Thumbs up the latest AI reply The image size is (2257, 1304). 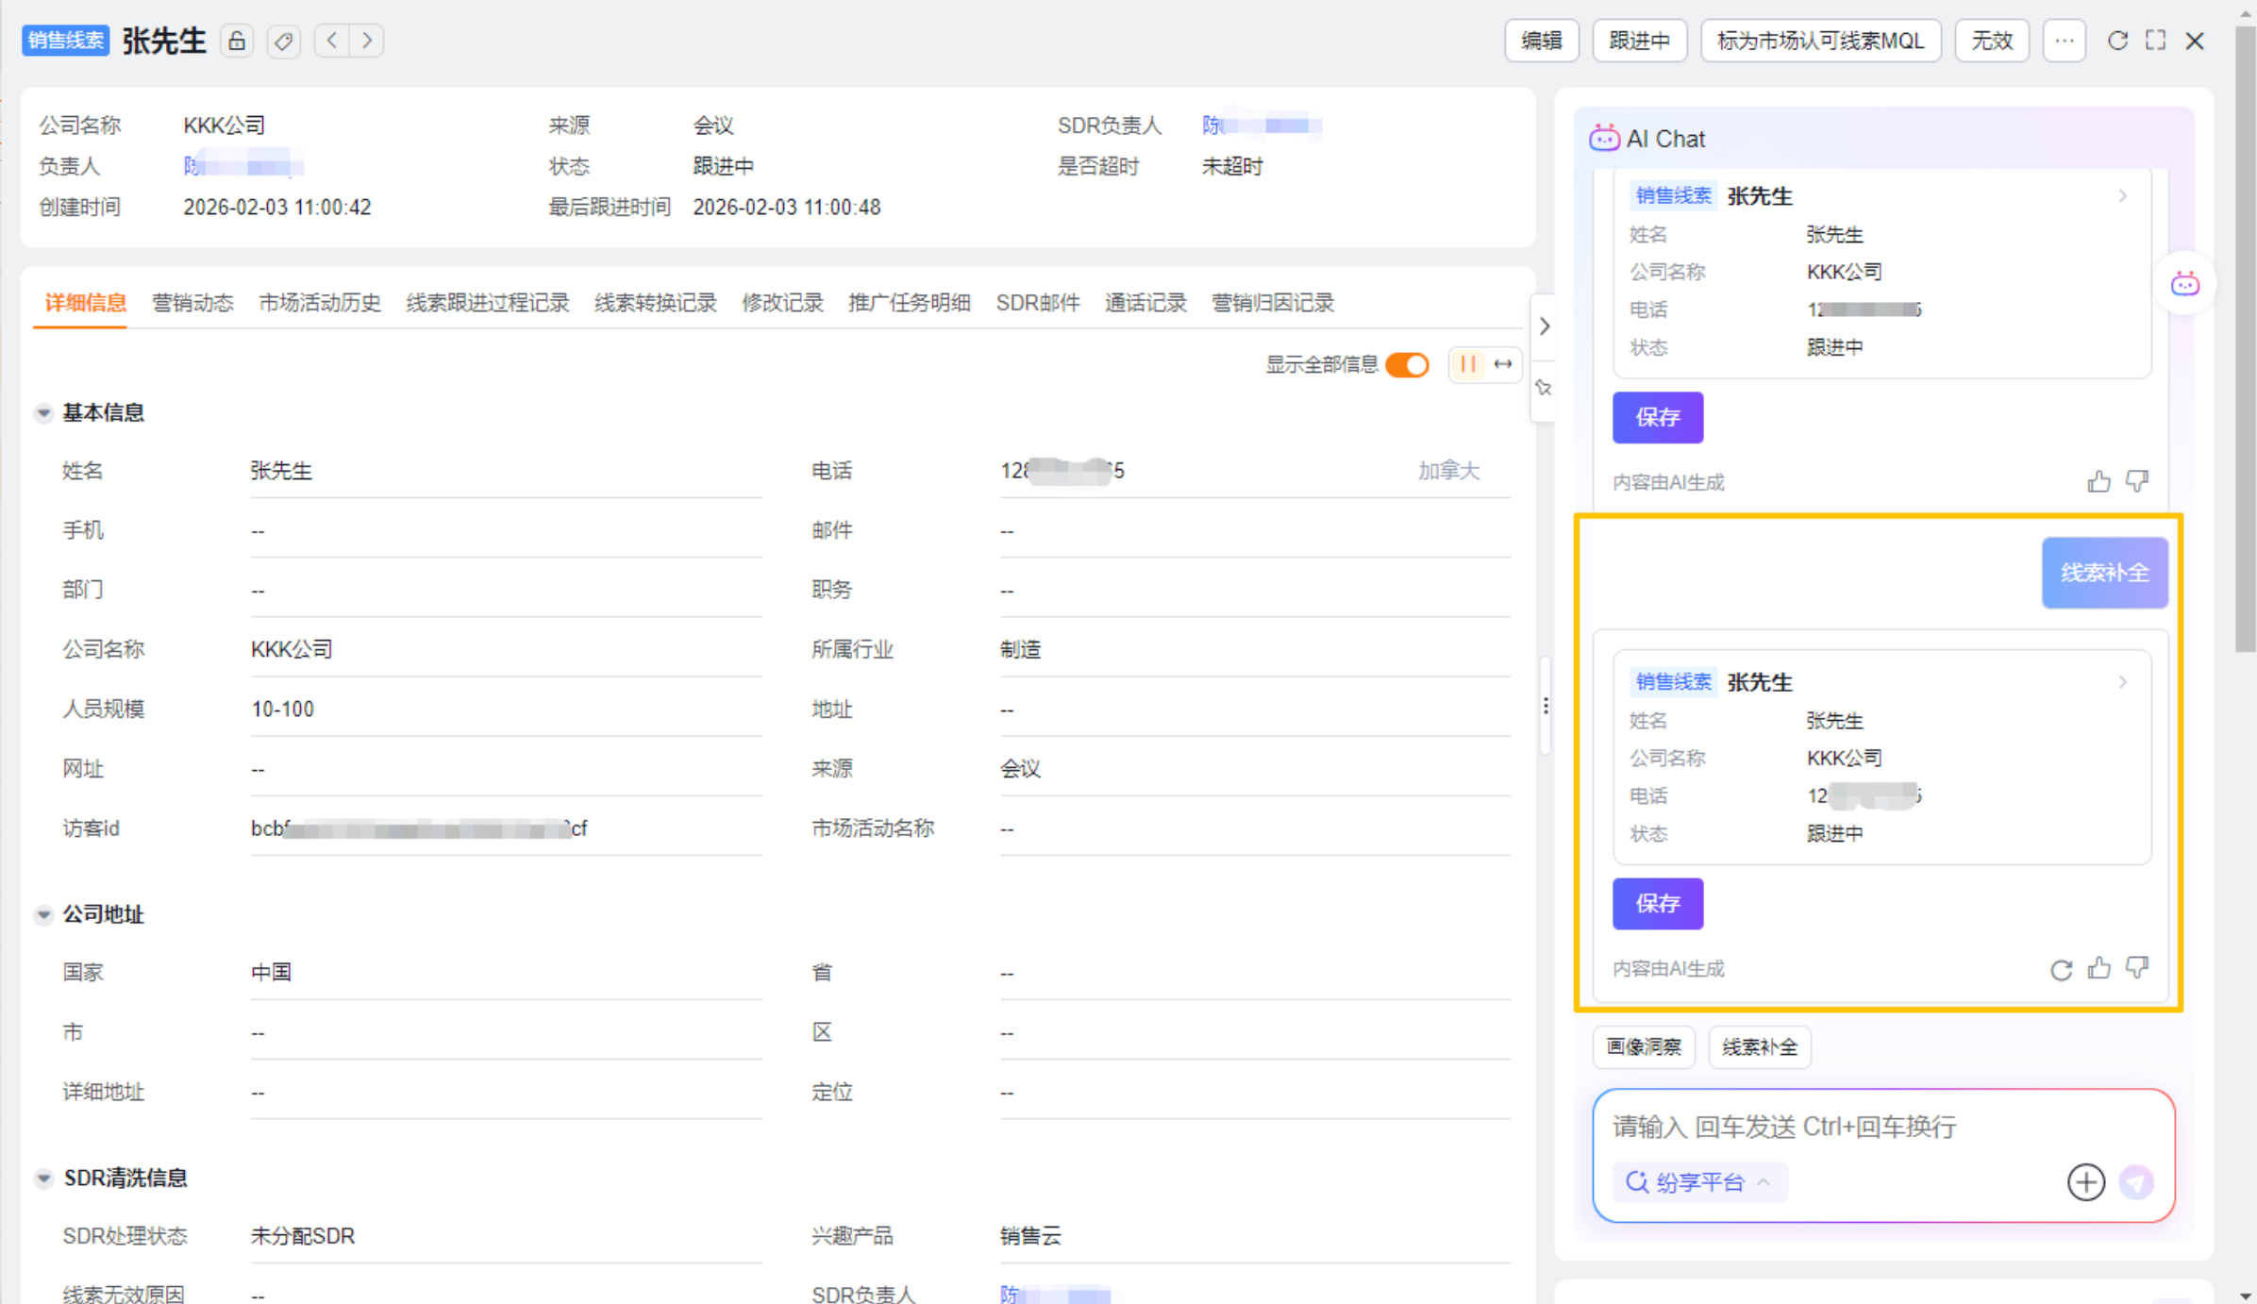2098,968
